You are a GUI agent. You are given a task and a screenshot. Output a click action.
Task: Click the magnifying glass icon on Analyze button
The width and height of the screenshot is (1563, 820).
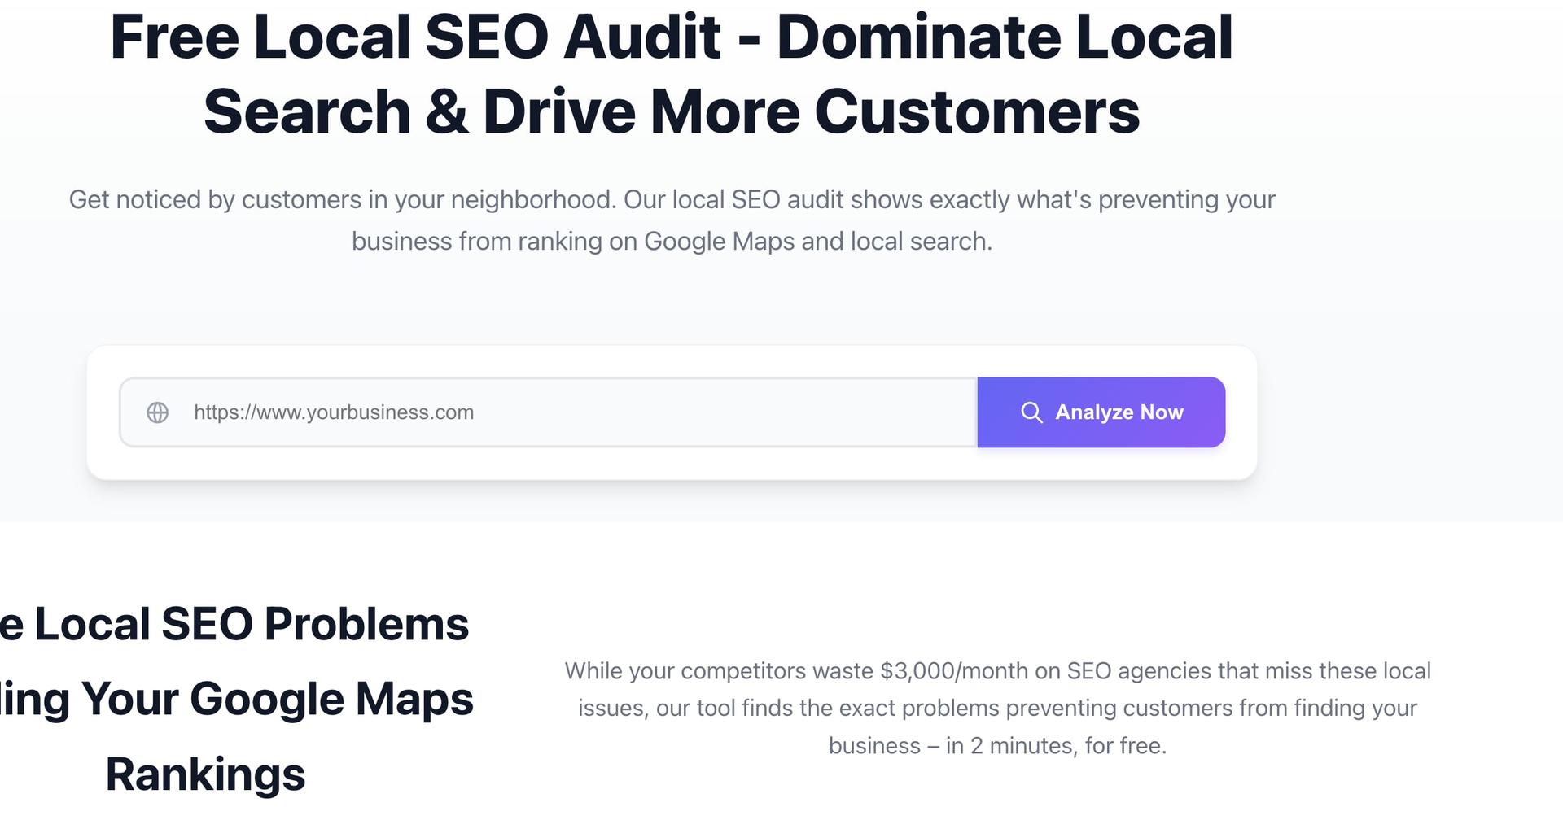[1031, 412]
